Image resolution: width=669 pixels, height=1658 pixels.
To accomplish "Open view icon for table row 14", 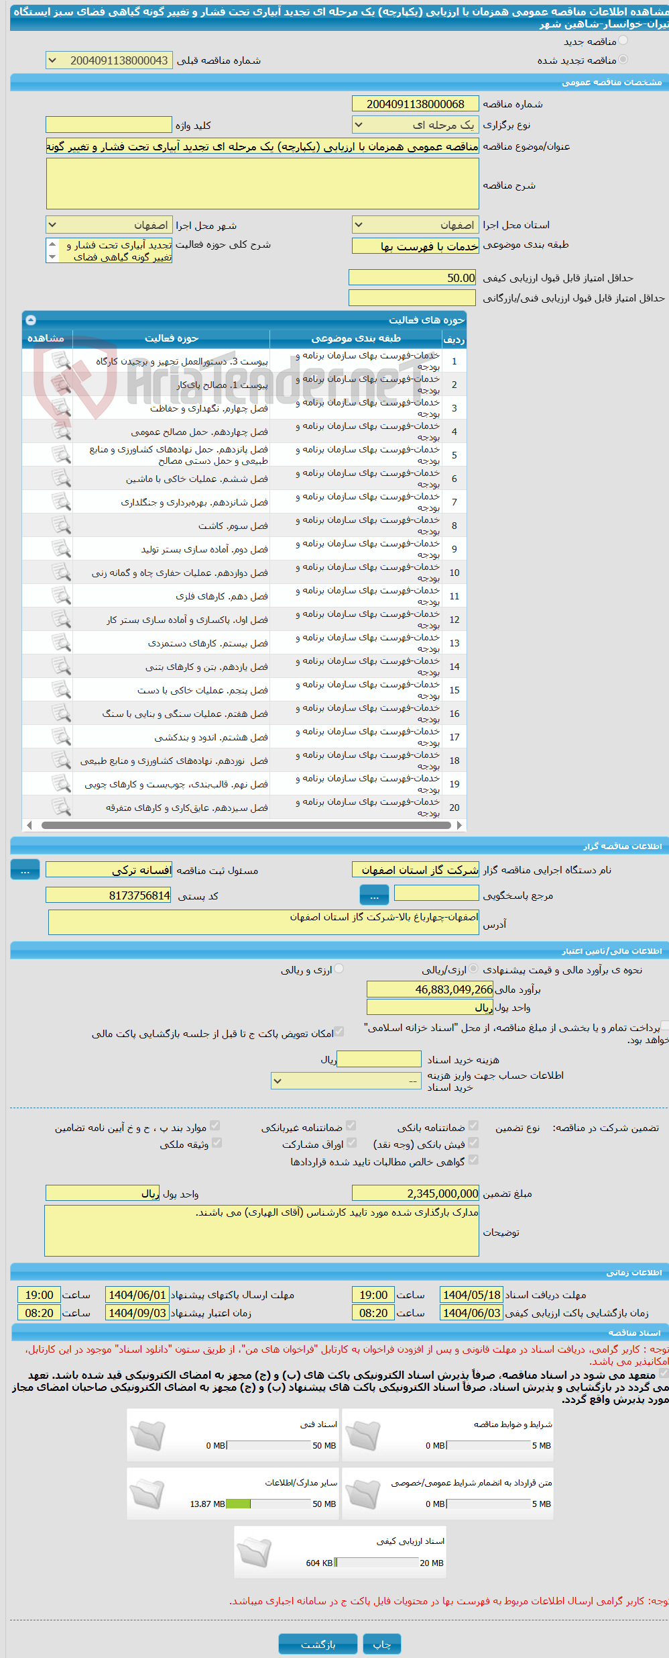I will click(x=61, y=667).
